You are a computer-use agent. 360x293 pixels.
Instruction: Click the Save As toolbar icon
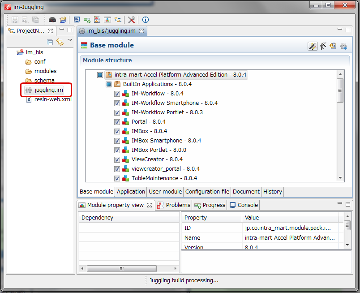pos(25,20)
